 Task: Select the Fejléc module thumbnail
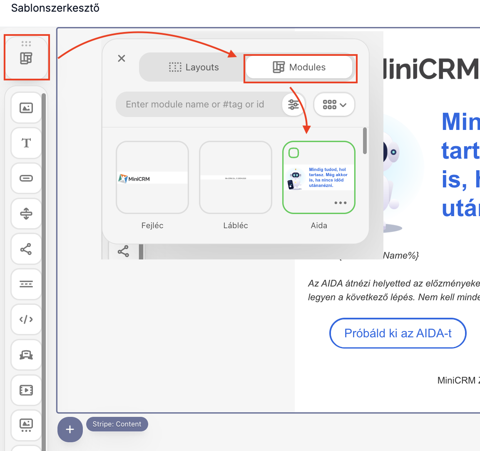[x=152, y=177]
